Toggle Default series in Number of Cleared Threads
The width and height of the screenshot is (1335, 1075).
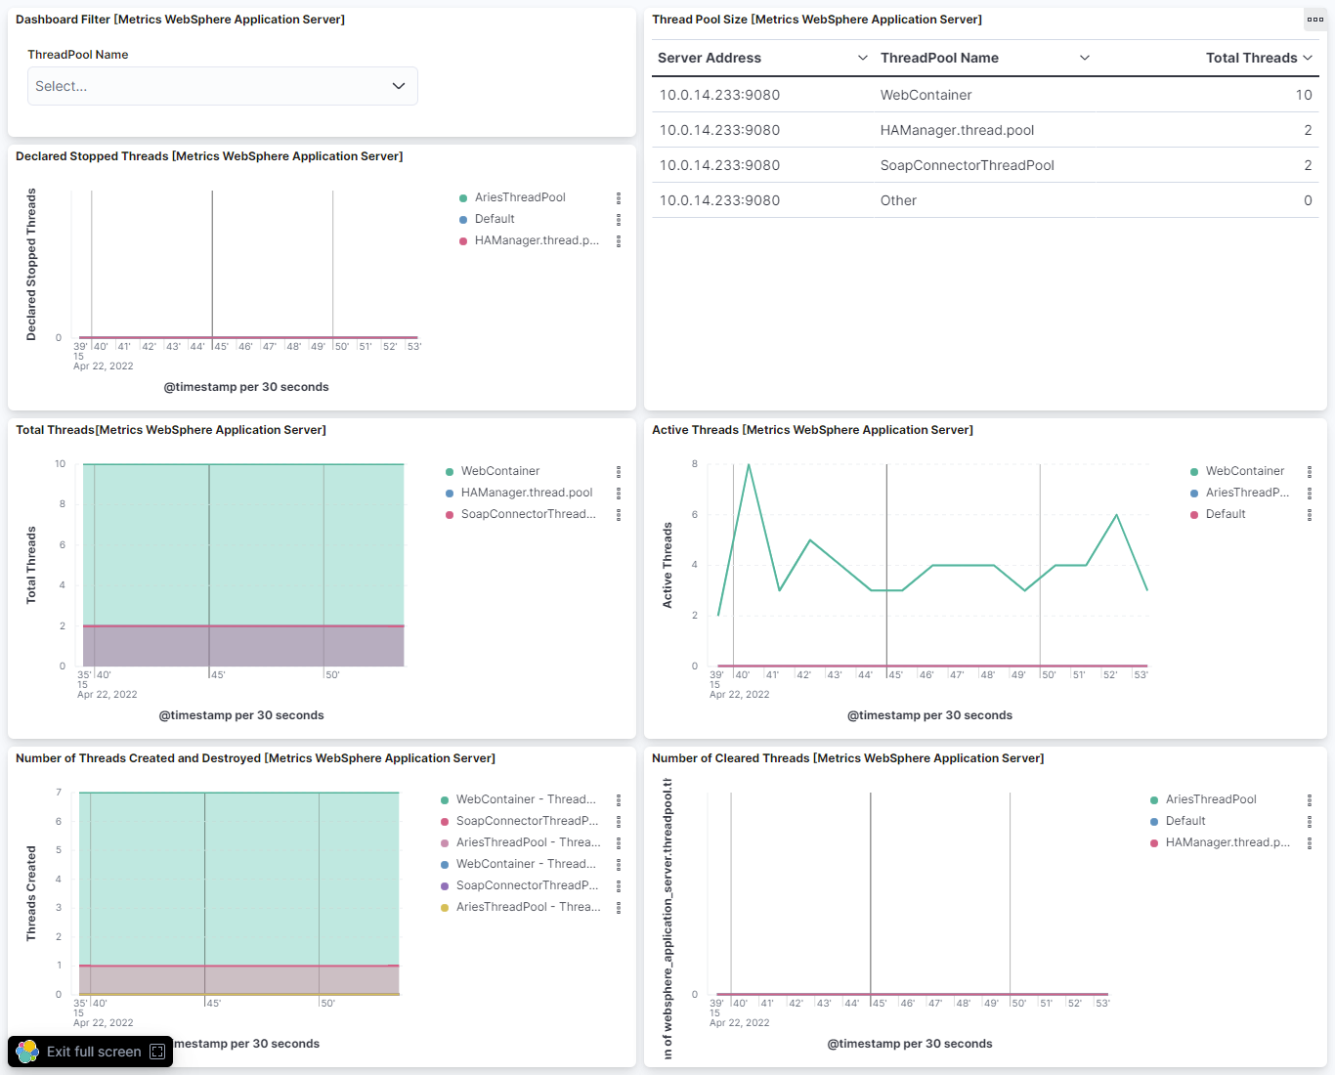1185,821
